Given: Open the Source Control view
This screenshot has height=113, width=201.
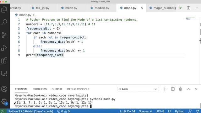Looking at the screenshot, I should pos(4,35).
